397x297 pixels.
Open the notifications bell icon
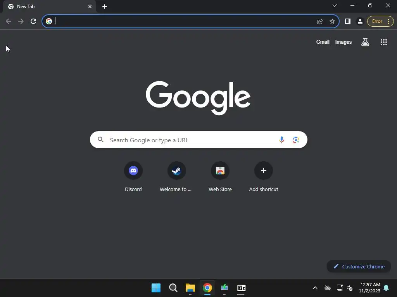coord(386,288)
